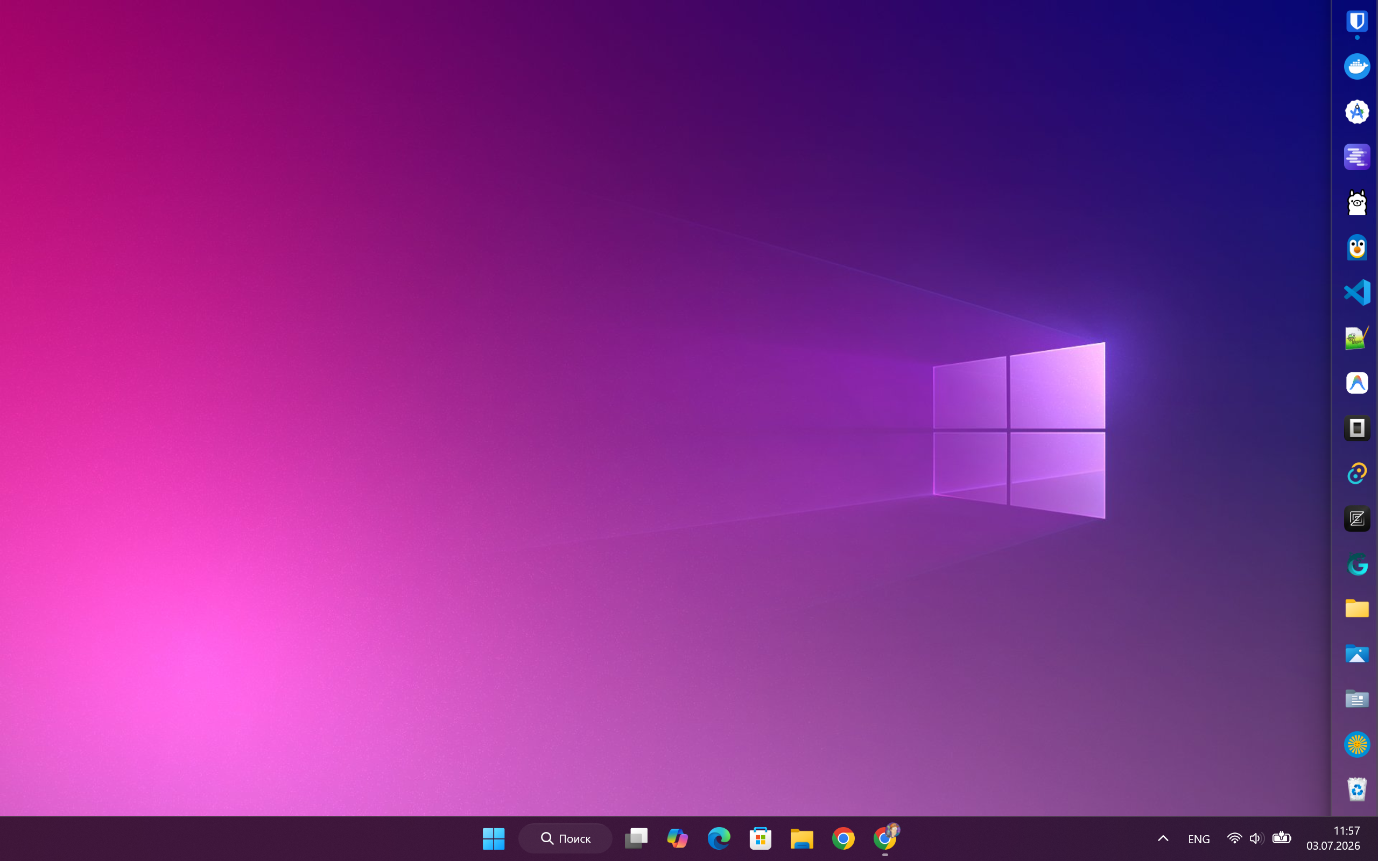Open the black square switch app icon
The width and height of the screenshot is (1378, 861).
coord(1357,428)
